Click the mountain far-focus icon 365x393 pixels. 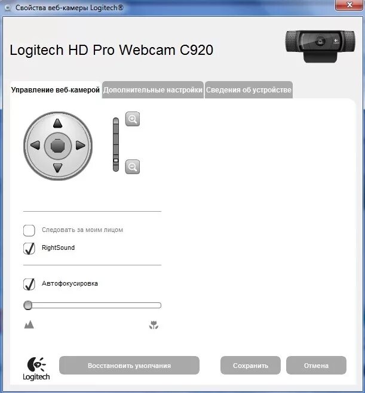tap(29, 324)
